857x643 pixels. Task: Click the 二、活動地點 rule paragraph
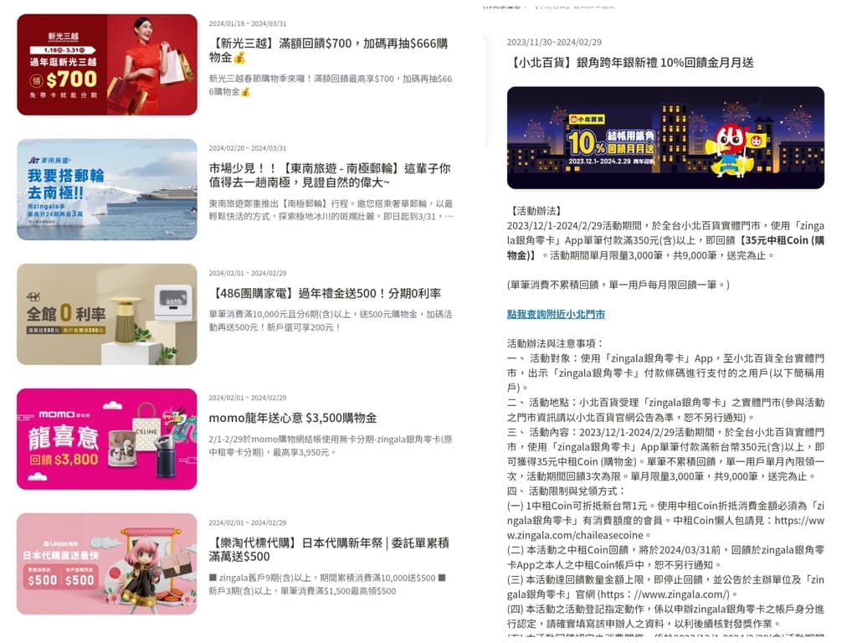(x=665, y=409)
